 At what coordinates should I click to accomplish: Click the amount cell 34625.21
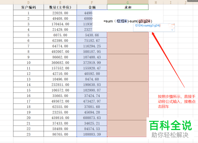click(92, 123)
